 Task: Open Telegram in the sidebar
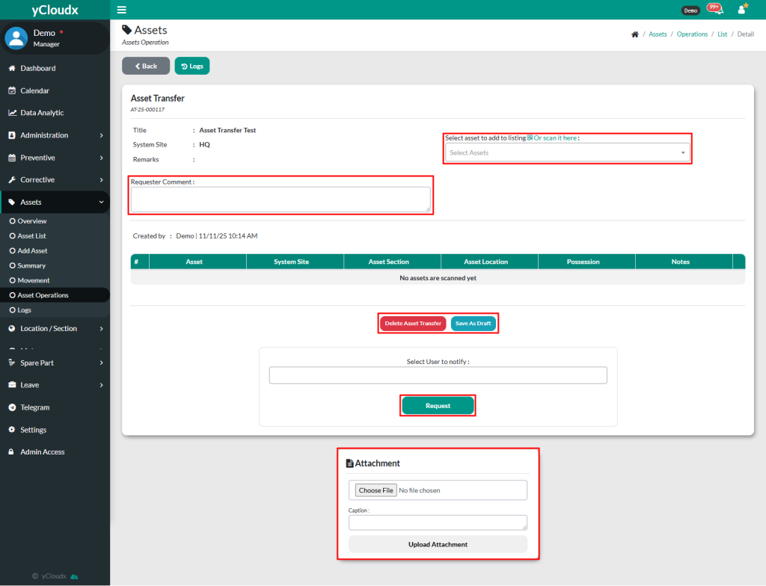click(34, 407)
